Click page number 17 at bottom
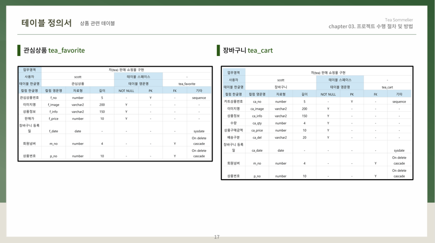This screenshot has width=435, height=243. 217,237
